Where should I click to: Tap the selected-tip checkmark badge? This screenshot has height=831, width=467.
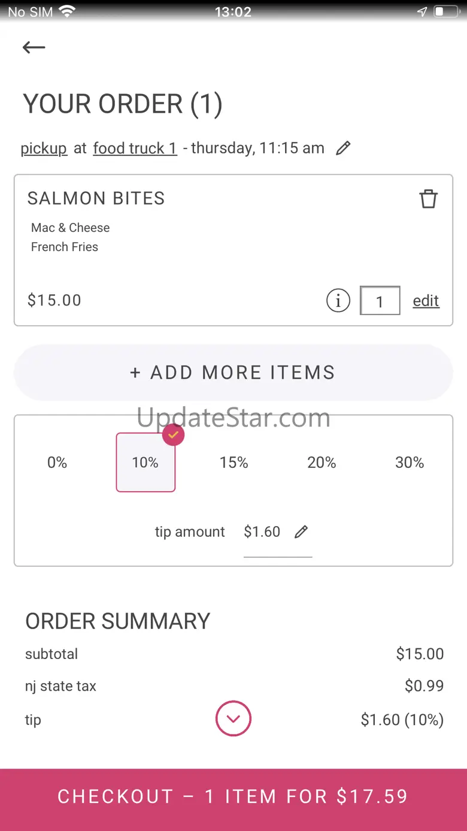click(x=174, y=434)
